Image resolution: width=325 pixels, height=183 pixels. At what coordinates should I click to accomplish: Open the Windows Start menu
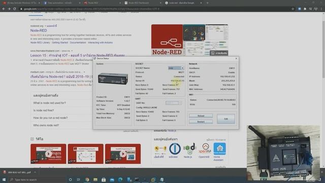[x=4, y=179]
